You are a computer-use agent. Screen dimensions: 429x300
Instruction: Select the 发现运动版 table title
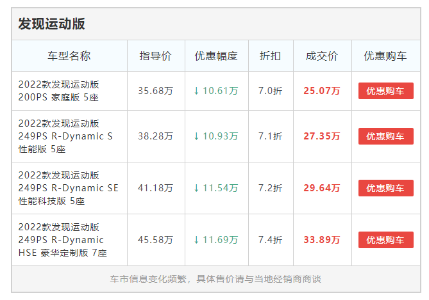click(51, 24)
